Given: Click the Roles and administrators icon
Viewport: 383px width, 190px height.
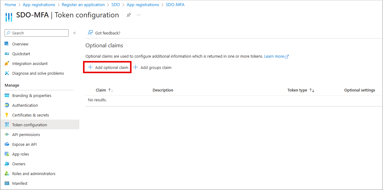Looking at the screenshot, I should [x=7, y=174].
